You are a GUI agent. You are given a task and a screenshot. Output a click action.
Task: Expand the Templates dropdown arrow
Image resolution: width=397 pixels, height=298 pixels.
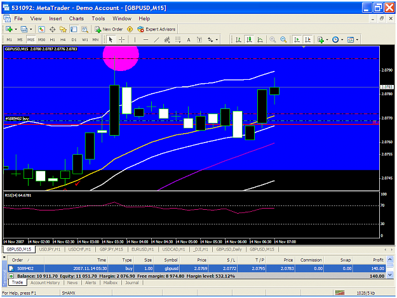click(x=357, y=40)
